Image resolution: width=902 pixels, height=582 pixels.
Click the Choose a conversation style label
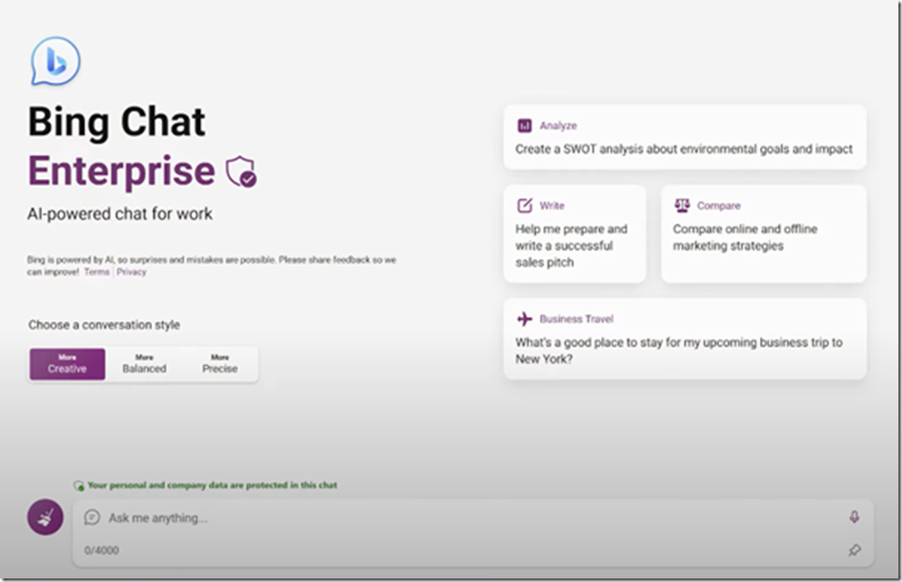click(104, 325)
